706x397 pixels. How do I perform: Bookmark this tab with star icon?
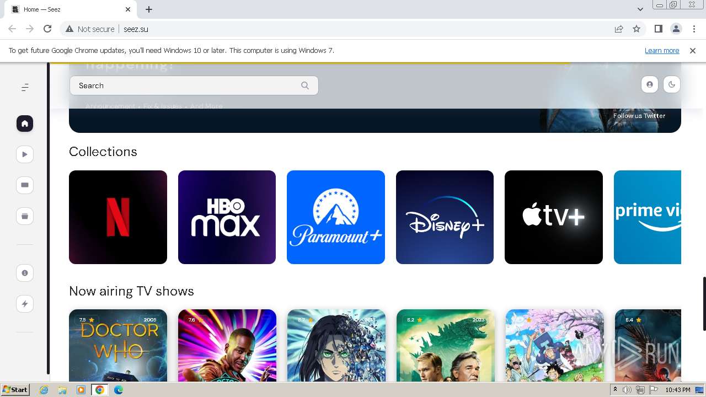tap(637, 29)
